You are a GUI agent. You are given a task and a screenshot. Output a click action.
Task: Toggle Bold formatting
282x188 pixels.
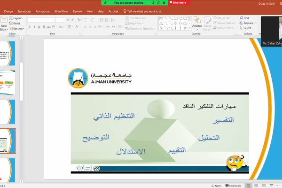(29, 27)
